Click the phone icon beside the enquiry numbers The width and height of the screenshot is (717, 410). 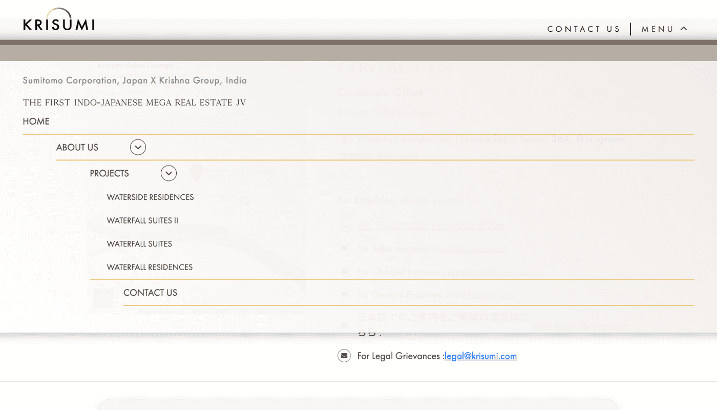344,224
